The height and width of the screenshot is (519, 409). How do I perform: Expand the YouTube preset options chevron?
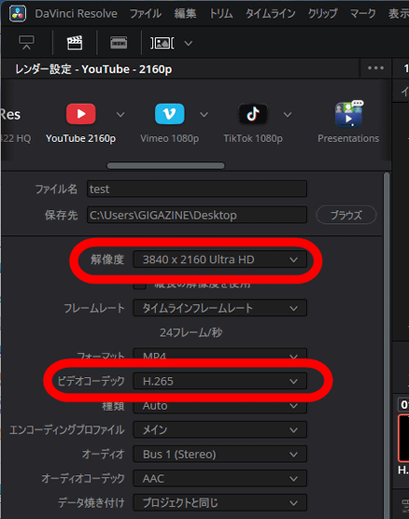(x=121, y=115)
